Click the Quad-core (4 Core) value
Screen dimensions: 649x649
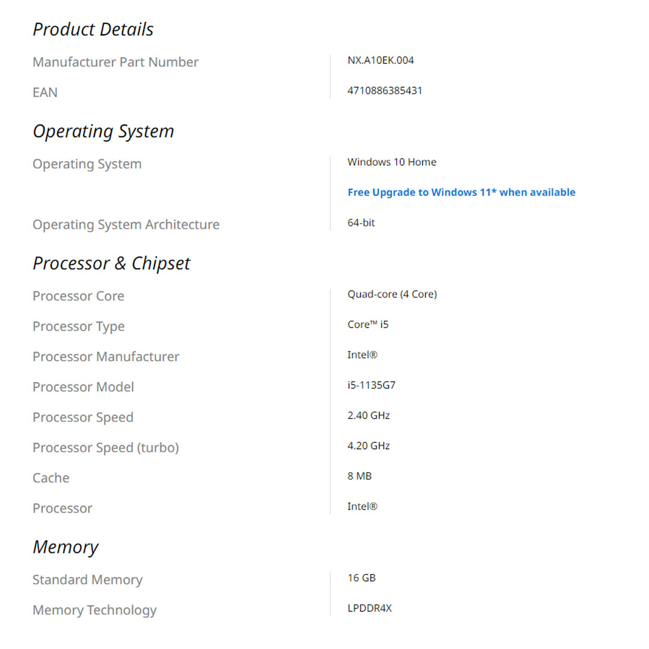pyautogui.click(x=392, y=294)
